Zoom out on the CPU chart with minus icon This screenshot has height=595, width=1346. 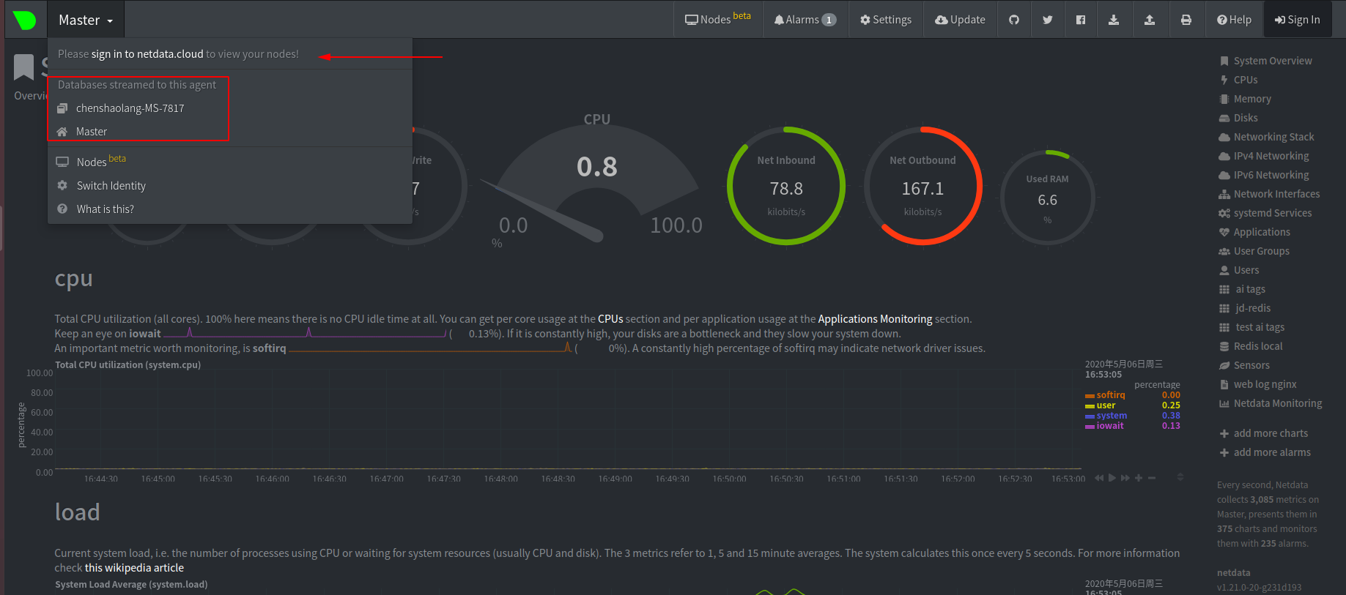click(1152, 478)
